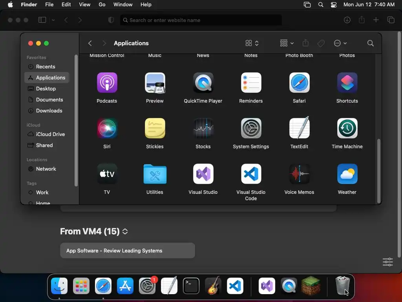Select Documents in Finder sidebar
The image size is (402, 302).
coord(47,99)
